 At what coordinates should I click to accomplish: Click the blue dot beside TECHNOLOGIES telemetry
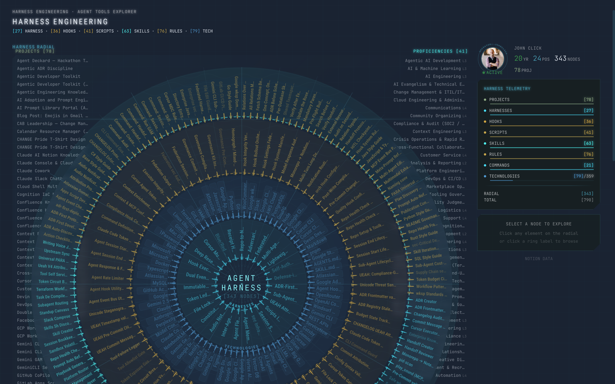click(485, 176)
